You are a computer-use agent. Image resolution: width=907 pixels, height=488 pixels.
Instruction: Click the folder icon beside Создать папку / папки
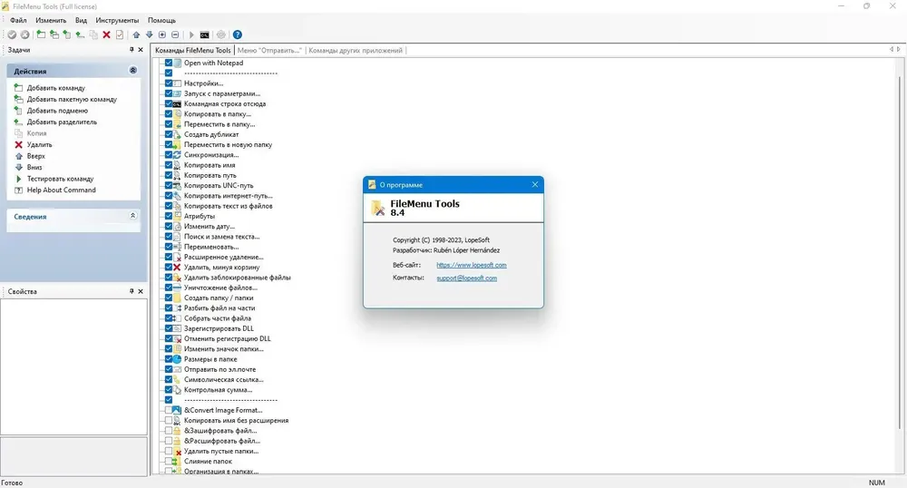177,298
